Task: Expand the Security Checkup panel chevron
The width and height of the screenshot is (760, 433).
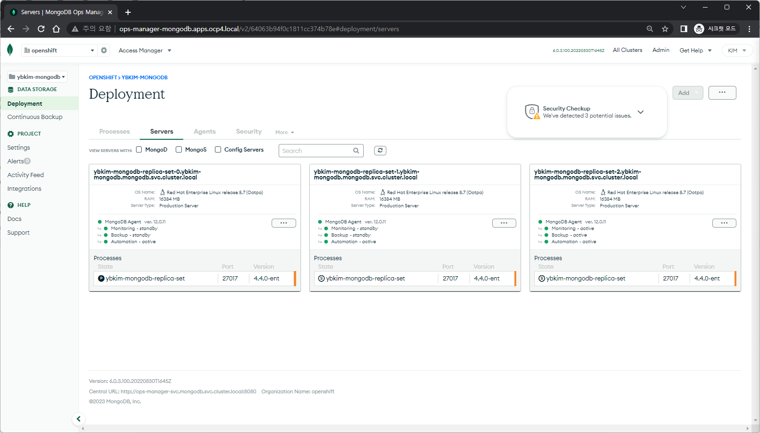Action: [x=640, y=112]
